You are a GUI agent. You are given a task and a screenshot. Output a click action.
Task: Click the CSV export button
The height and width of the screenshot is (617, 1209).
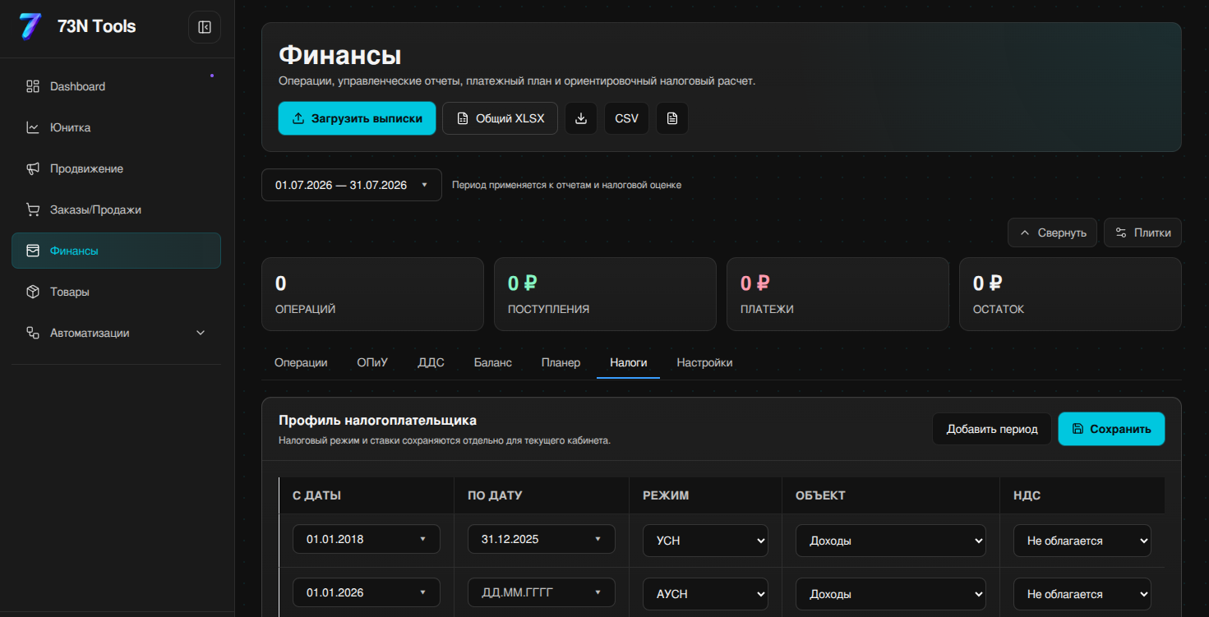pos(626,118)
